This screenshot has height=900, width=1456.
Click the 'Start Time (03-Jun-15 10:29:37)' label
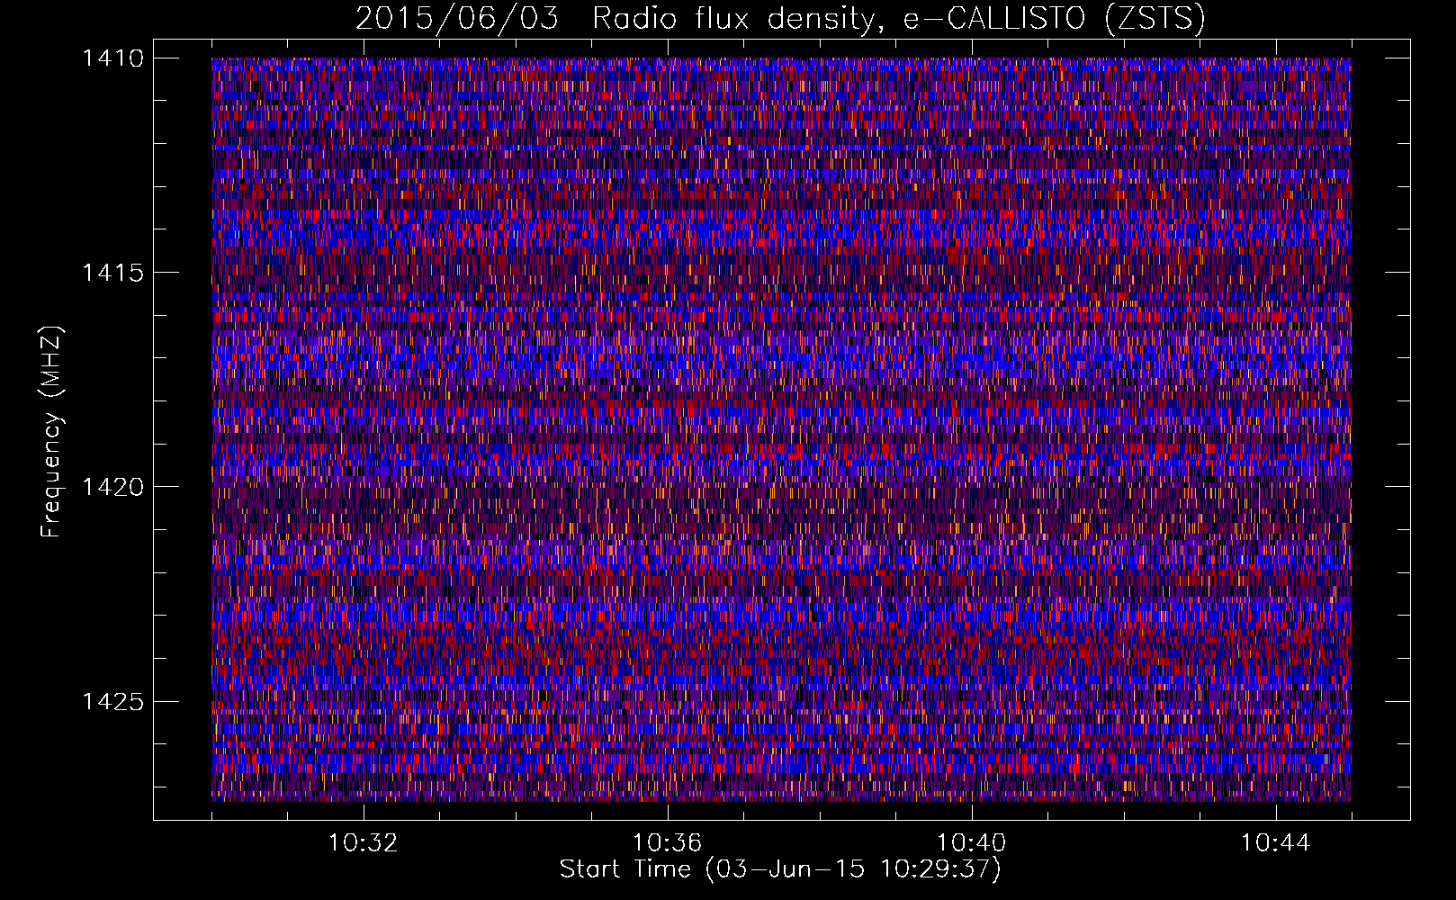click(x=780, y=869)
